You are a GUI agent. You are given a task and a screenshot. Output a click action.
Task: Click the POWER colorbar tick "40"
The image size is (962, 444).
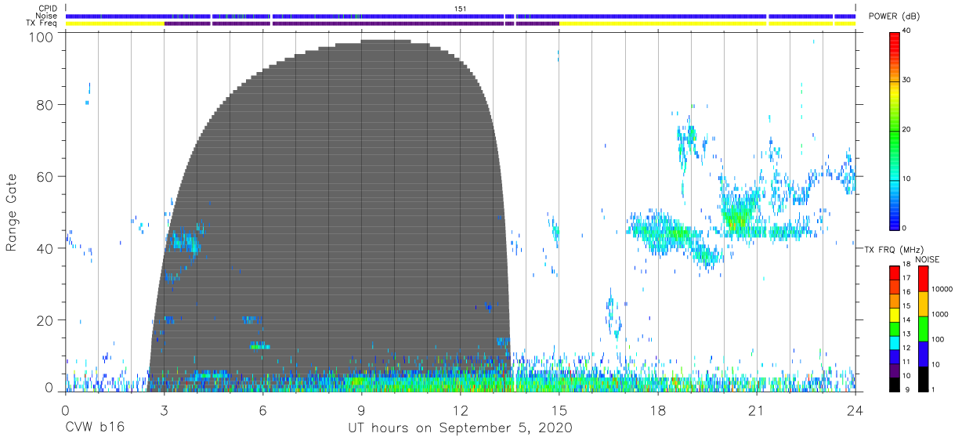[908, 31]
